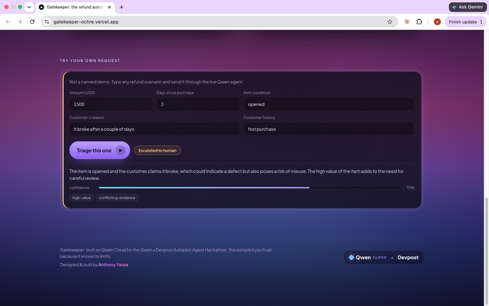Click the Ask Gemini button
This screenshot has width=489, height=306.
[x=468, y=7]
